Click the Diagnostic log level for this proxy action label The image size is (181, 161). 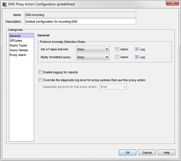[70, 87]
